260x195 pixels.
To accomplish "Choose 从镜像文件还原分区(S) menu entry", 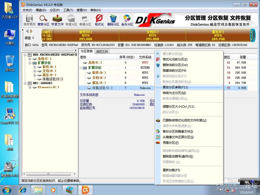I will 189,137.
